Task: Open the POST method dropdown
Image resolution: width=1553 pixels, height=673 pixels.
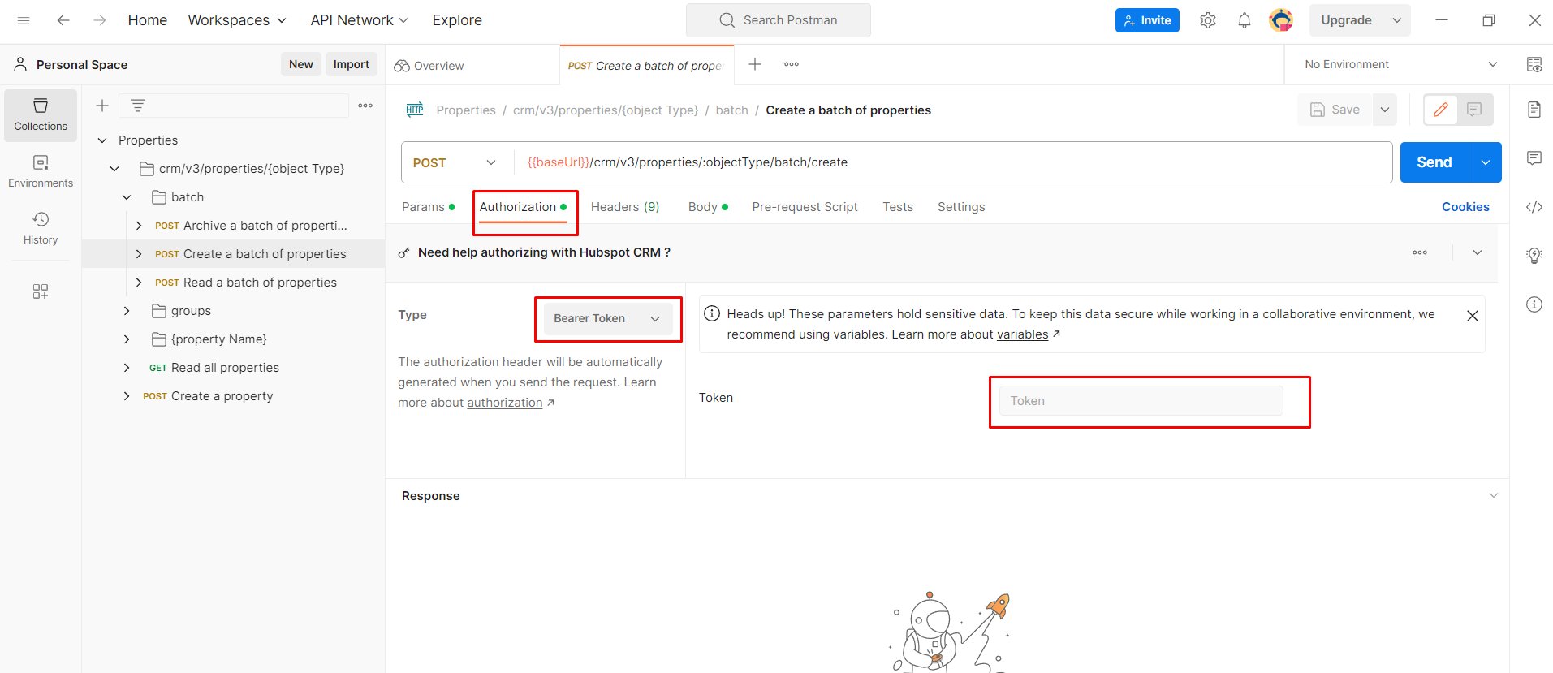Action: [x=455, y=162]
